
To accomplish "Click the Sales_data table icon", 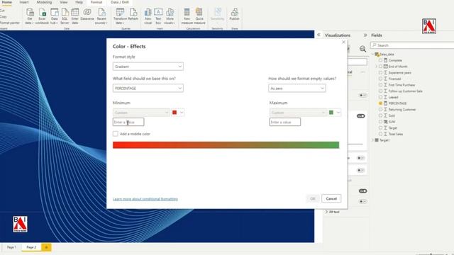I will pyautogui.click(x=377, y=54).
